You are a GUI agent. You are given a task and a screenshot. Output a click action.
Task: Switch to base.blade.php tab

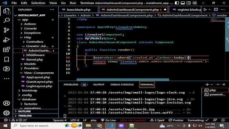click(78, 10)
